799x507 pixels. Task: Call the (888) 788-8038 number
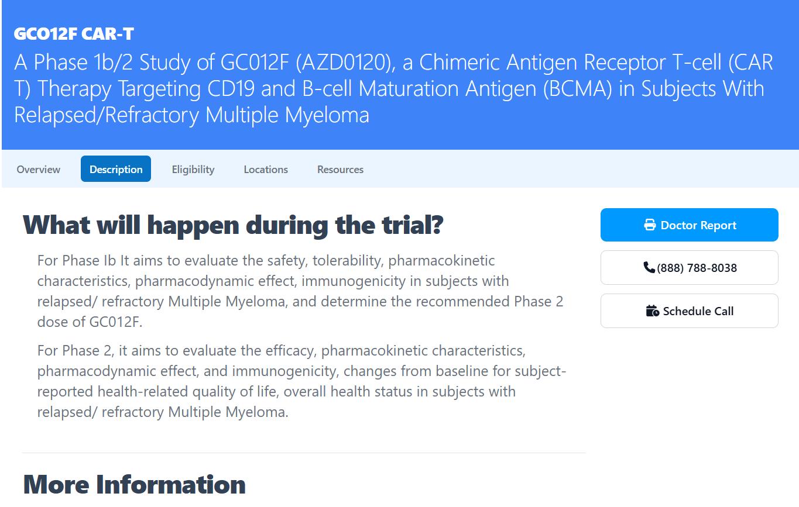click(x=697, y=268)
